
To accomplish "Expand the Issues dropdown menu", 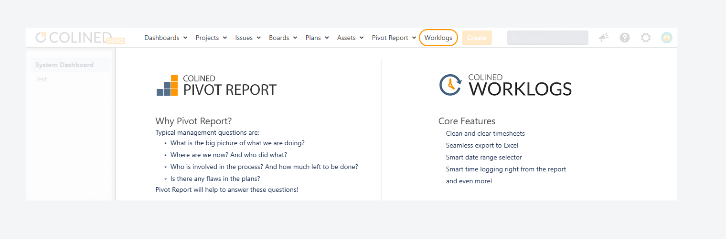I will (248, 38).
